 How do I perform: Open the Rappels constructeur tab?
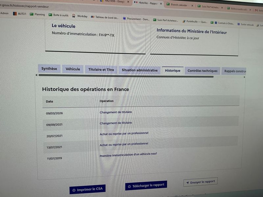click(234, 71)
